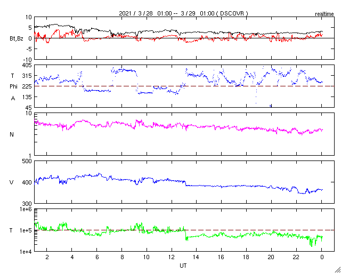Select the 'N' density axis label
This screenshot has height=273, width=341.
coord(12,134)
